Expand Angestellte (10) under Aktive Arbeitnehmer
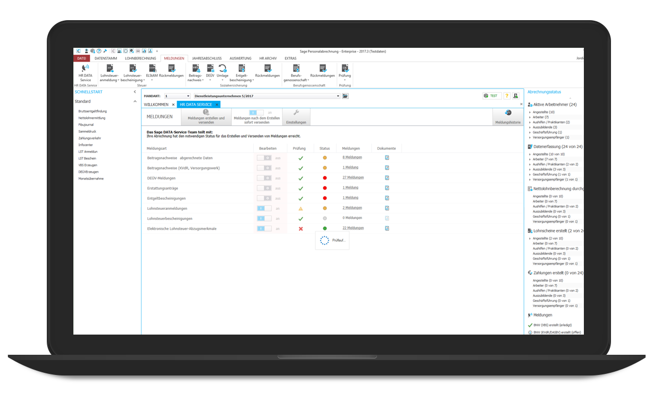 (529, 112)
